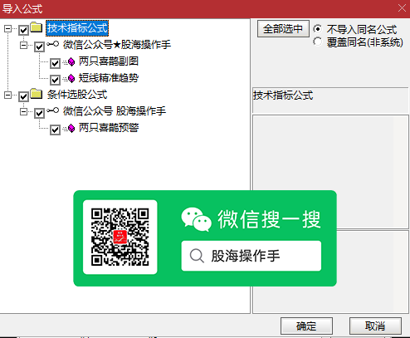
Task: Click key icon beside 微信公众号 股海操作手
Action: tap(52, 110)
